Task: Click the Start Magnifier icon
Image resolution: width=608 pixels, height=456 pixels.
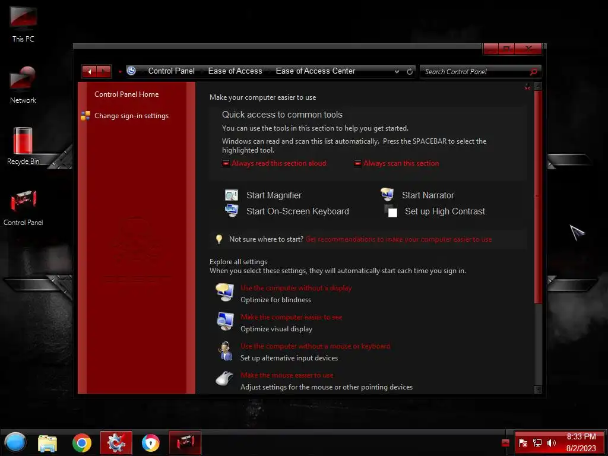Action: [232, 195]
